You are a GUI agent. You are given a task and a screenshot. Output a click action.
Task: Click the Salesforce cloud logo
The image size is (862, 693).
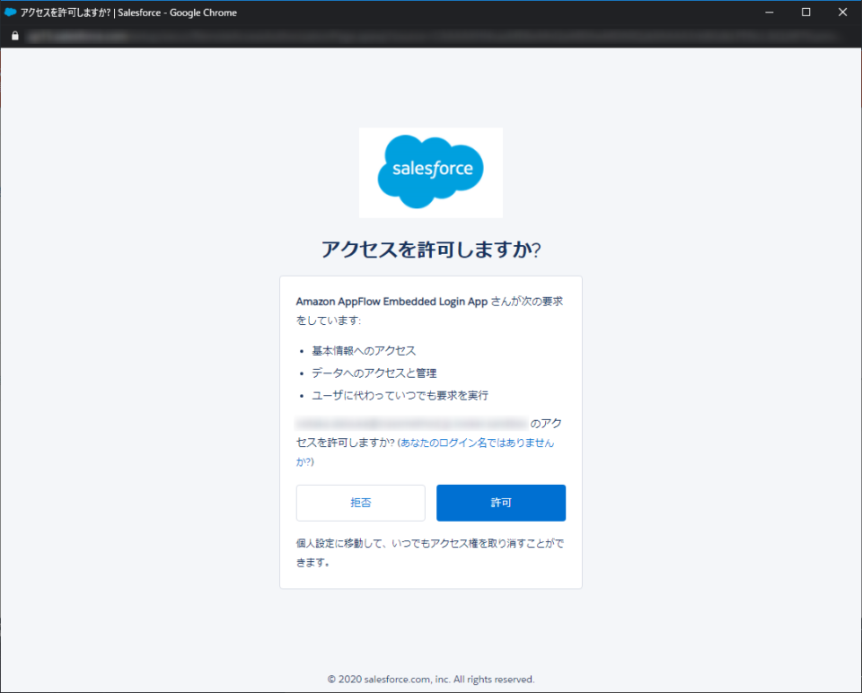pyautogui.click(x=430, y=172)
